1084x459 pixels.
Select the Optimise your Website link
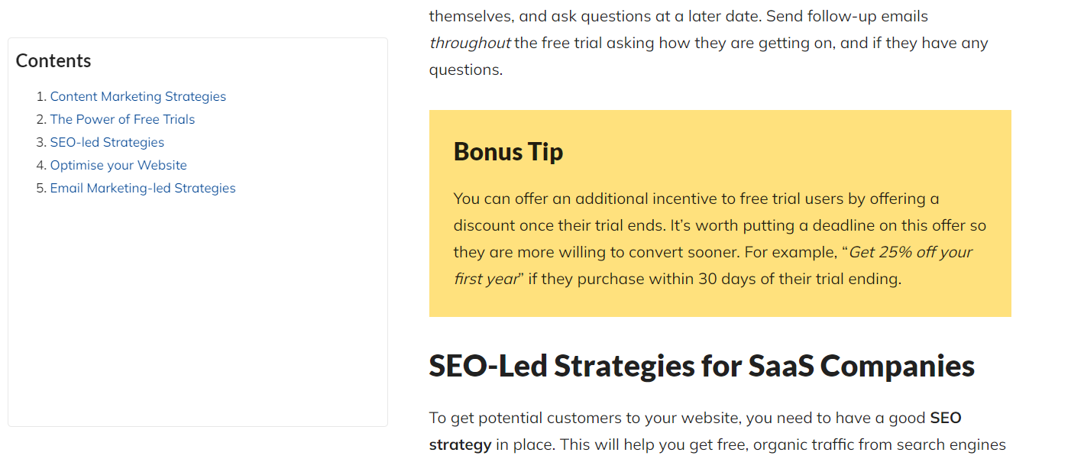click(x=118, y=165)
